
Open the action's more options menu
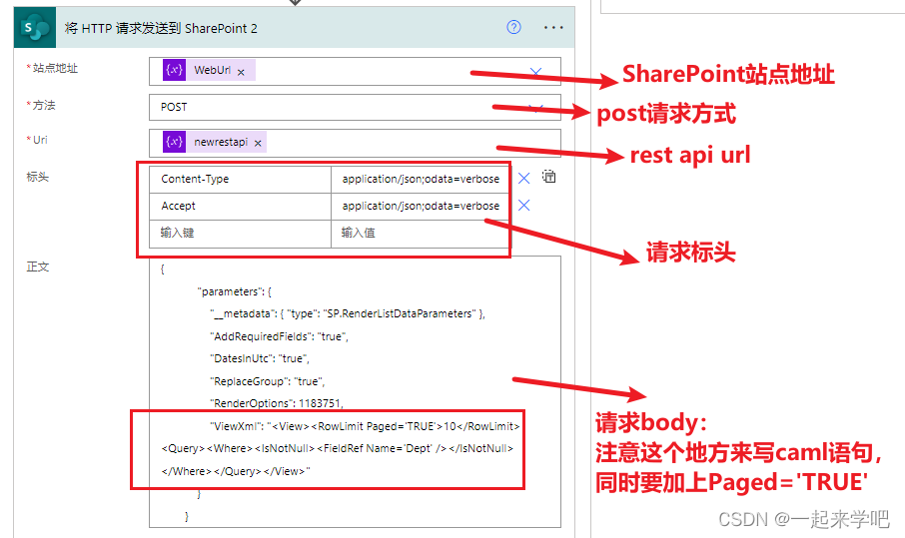point(553,28)
